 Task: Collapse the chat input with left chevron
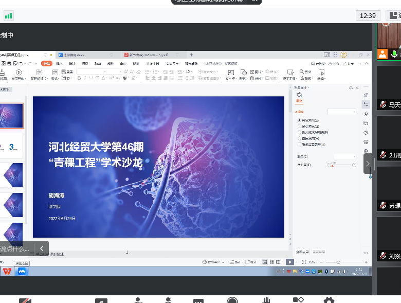(42, 248)
